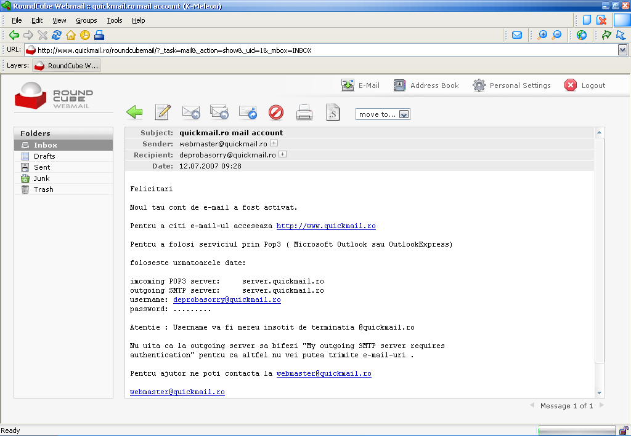Add sender webmaster to contacts plus icon

coord(274,143)
